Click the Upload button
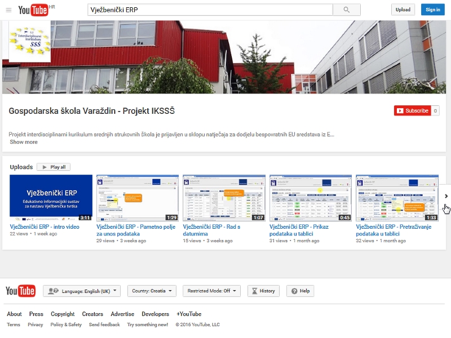This screenshot has width=451, height=338. tap(403, 10)
